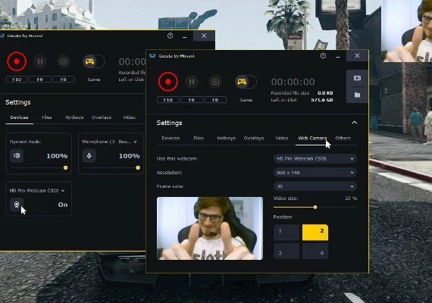
Task: Select the Web Camera tab
Action: point(312,139)
